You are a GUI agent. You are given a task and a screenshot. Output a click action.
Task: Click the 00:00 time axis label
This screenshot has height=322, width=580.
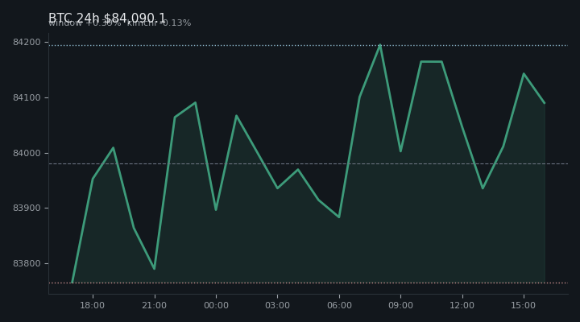(216, 305)
